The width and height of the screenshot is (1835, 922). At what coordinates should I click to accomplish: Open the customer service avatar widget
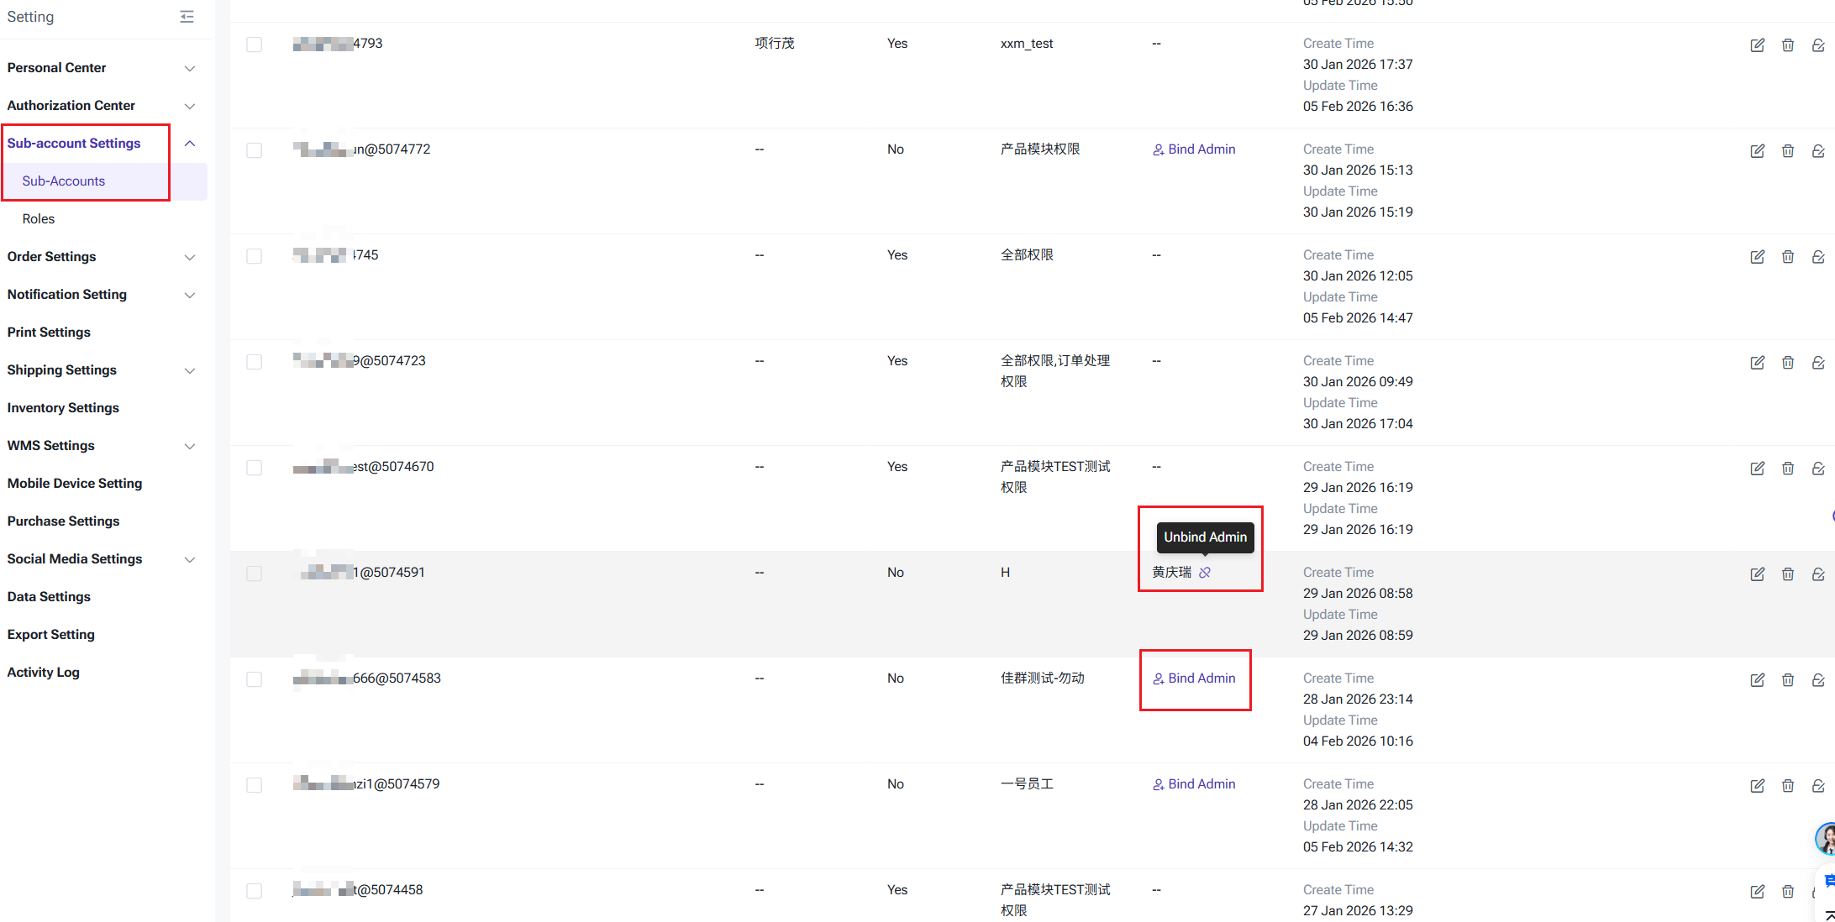coord(1827,838)
